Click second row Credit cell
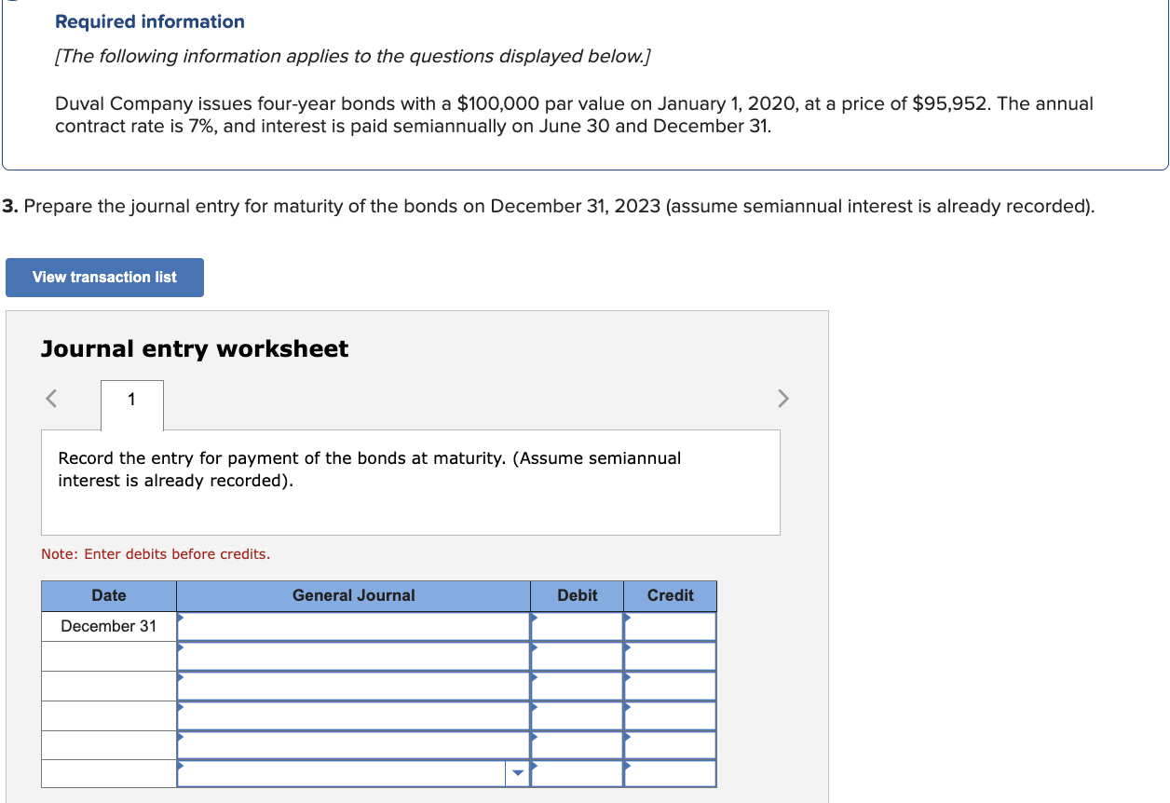The height and width of the screenshot is (803, 1170). (x=670, y=656)
